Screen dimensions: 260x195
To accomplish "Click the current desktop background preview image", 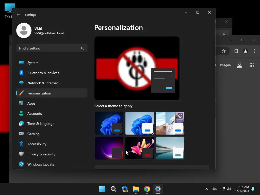I will 137,68.
